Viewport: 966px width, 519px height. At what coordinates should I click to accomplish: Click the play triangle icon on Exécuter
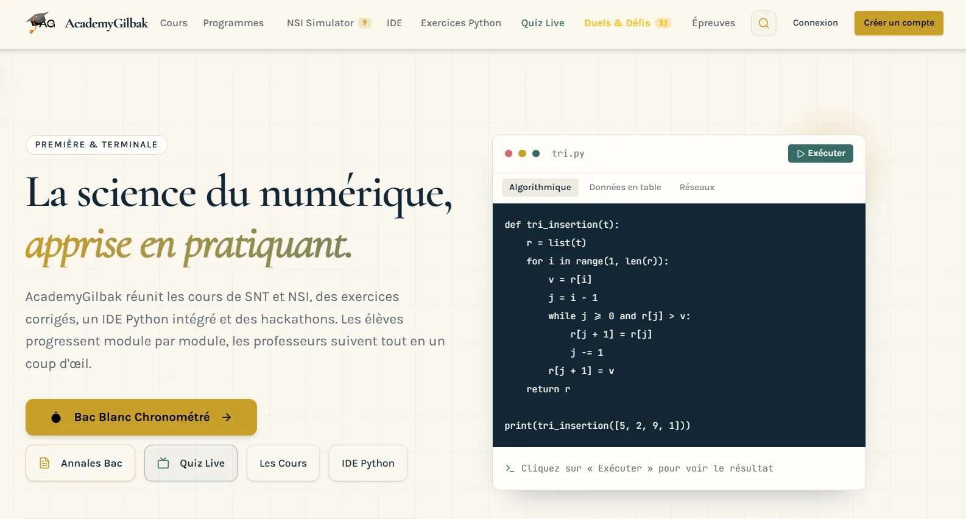pyautogui.click(x=801, y=154)
